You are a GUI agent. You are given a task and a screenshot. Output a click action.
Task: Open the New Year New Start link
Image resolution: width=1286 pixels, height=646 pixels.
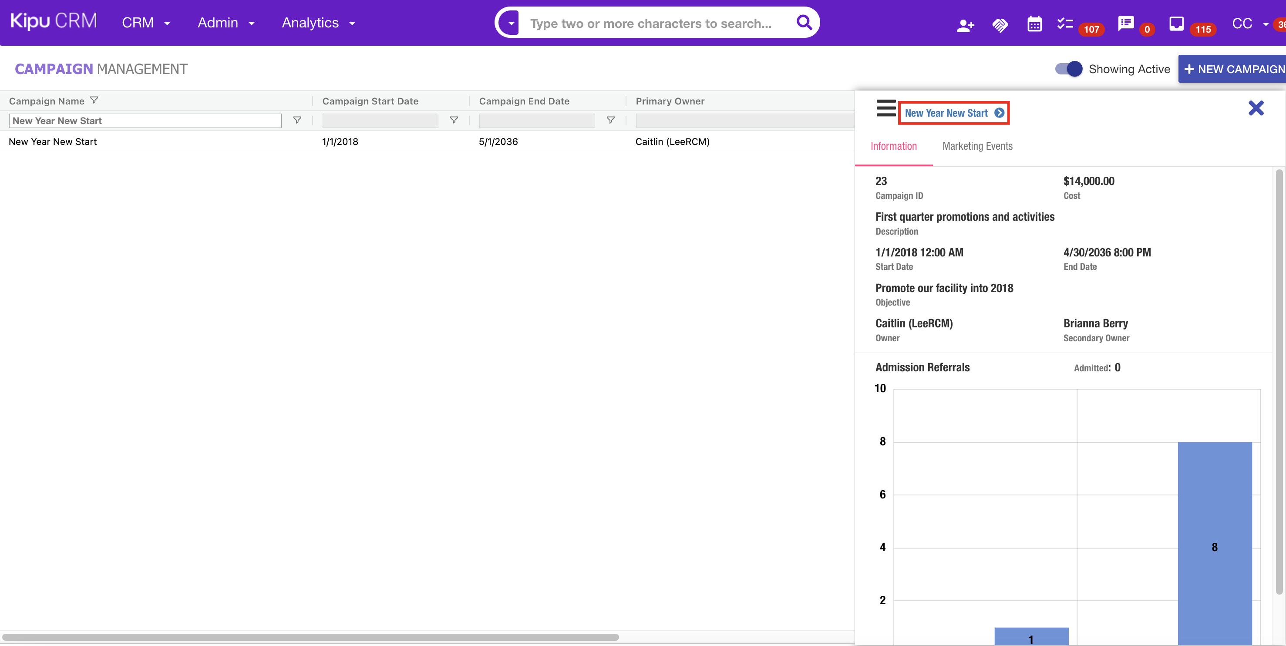[946, 113]
